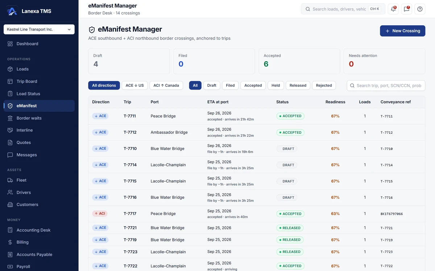Screen dimensions: 435x271
Task: Open Border waits in sidebar
Action: tap(39, 118)
